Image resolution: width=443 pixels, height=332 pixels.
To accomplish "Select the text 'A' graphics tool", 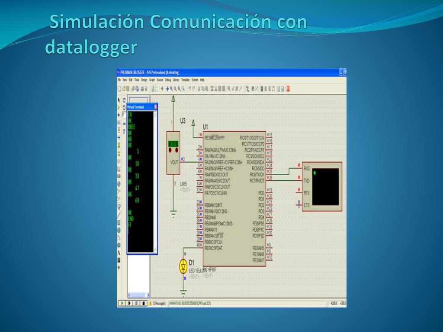I will (x=119, y=252).
